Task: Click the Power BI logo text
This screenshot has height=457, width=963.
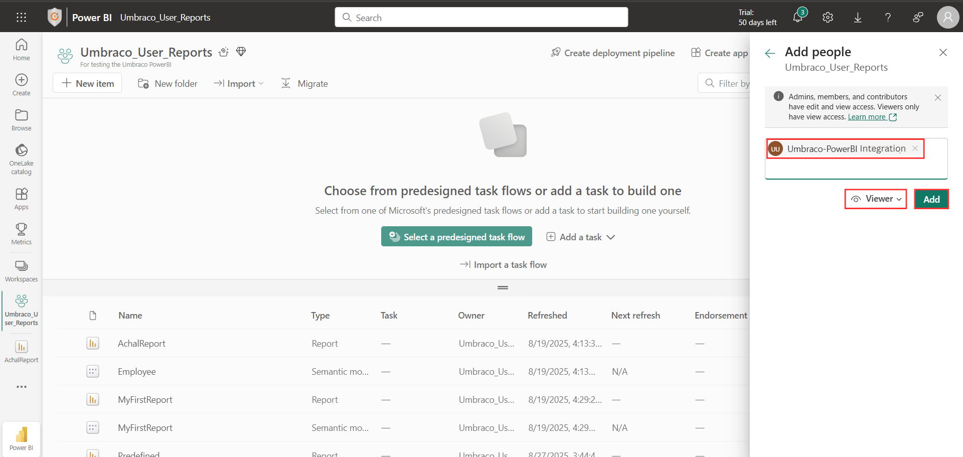Action: point(92,18)
